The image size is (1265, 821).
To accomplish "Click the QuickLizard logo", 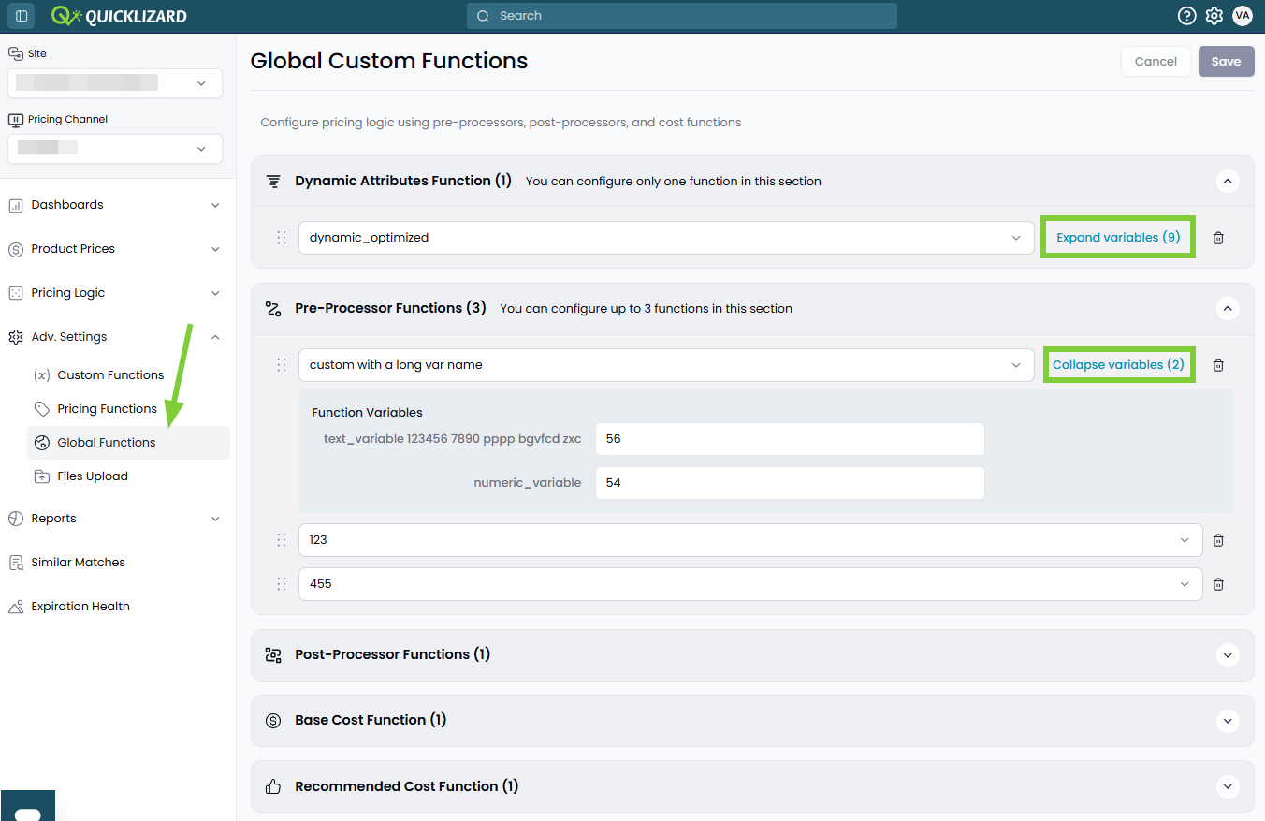I will tap(119, 16).
